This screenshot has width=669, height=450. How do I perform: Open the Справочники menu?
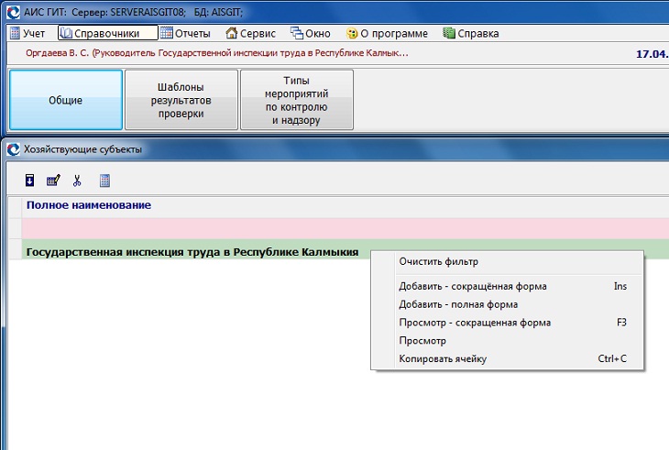click(x=107, y=33)
